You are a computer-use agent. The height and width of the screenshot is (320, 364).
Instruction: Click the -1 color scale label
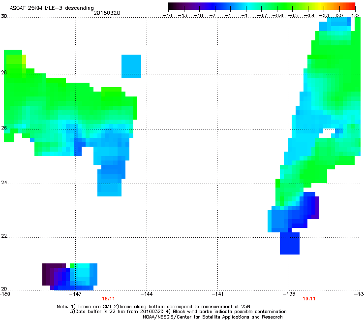tap(244, 16)
